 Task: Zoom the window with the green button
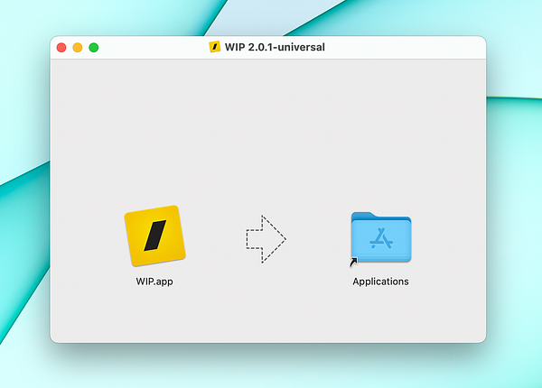click(x=94, y=47)
